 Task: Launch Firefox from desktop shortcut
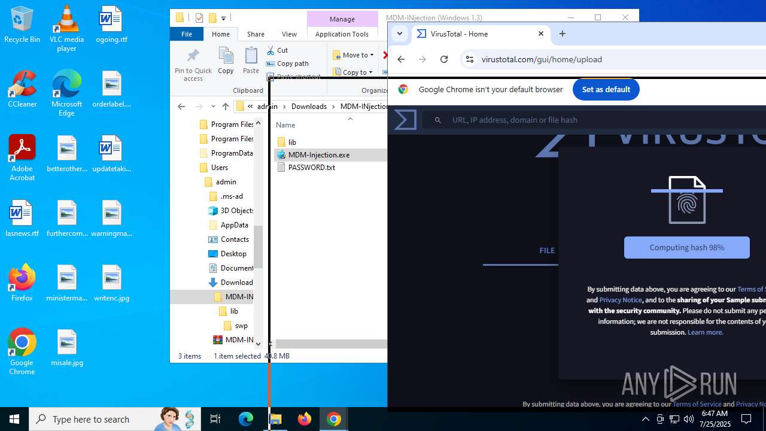point(22,283)
